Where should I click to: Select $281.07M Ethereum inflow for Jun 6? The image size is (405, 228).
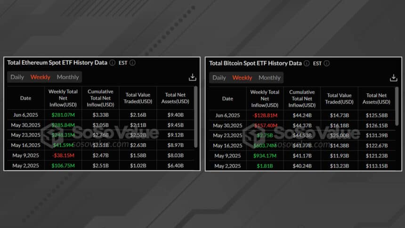[x=63, y=115]
